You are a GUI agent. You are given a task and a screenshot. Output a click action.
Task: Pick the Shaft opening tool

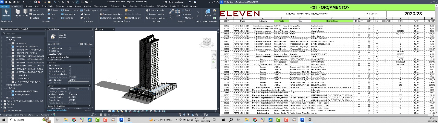pos(178,13)
